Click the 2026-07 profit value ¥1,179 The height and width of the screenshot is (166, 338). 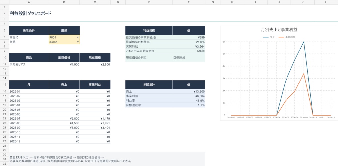pos(95,118)
